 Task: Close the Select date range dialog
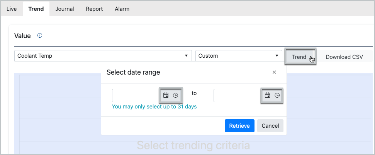pos(274,72)
